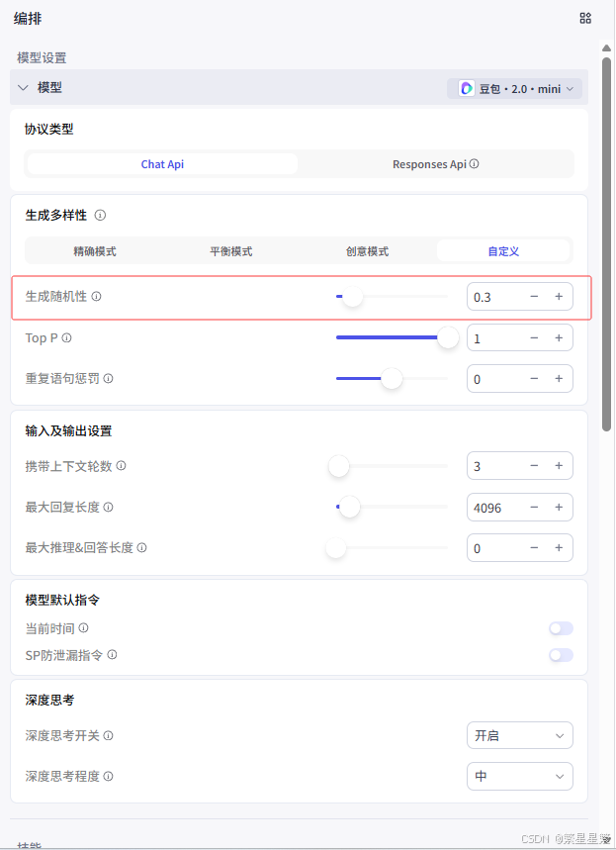
Task: Click the 模型设置 heading text
Action: tap(42, 57)
